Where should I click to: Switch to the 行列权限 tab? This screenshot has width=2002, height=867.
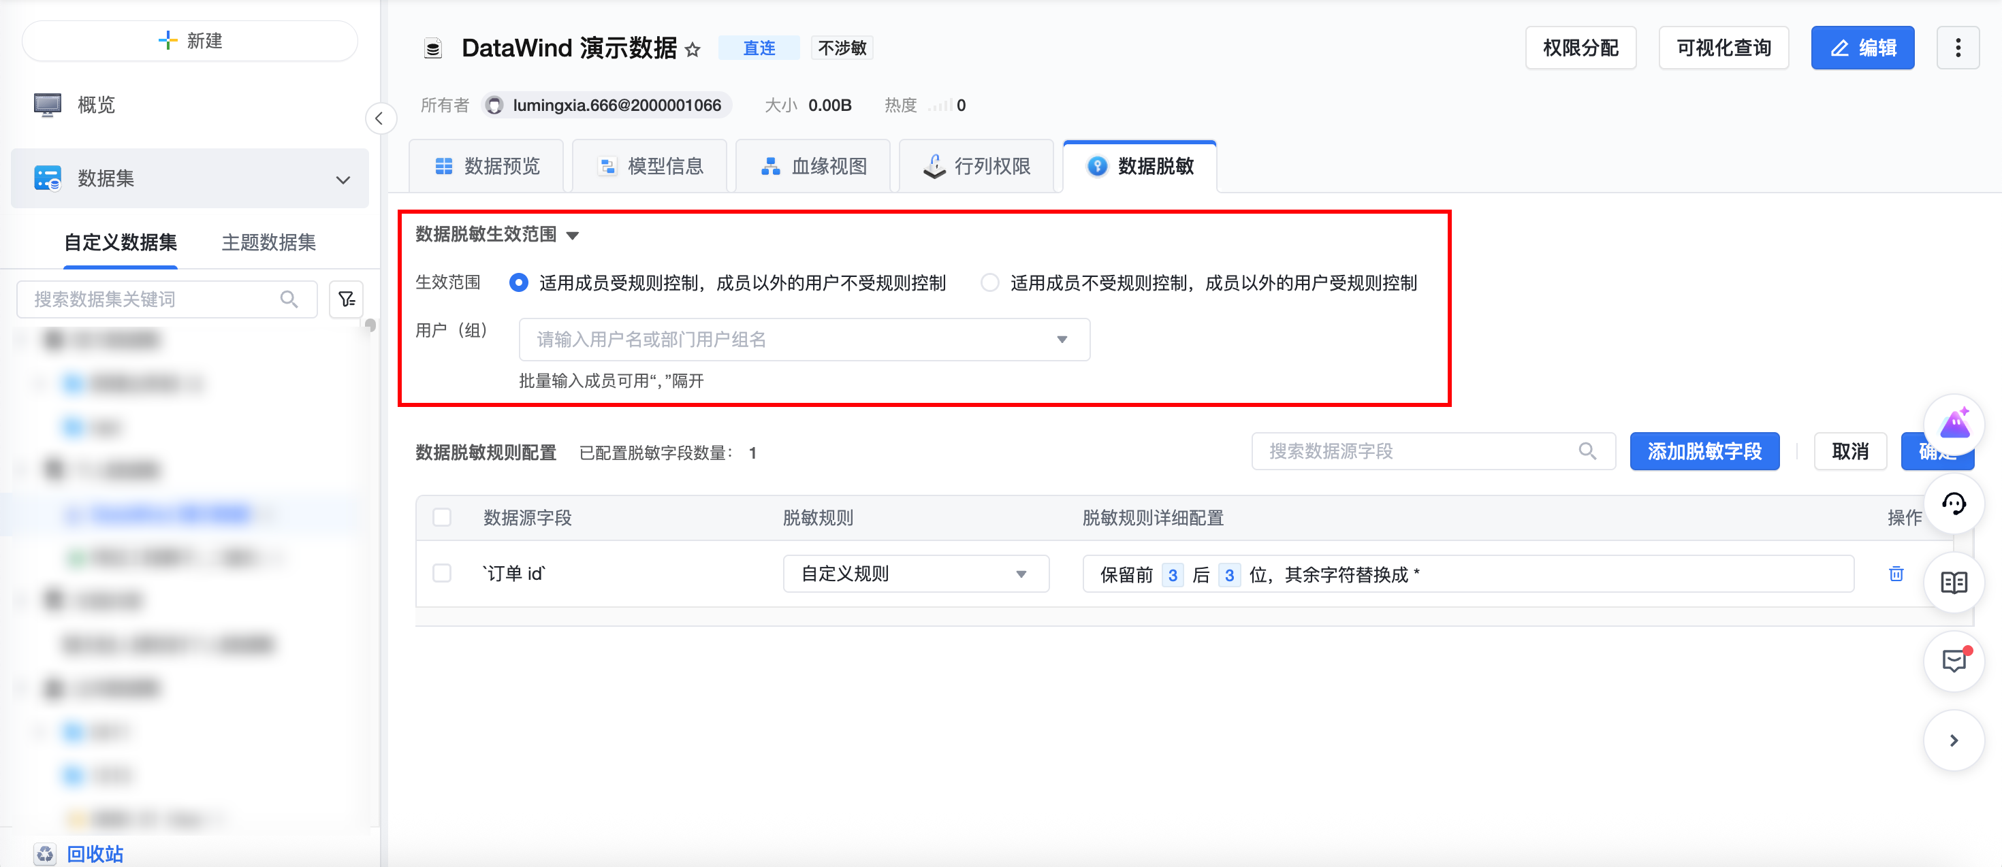point(976,166)
